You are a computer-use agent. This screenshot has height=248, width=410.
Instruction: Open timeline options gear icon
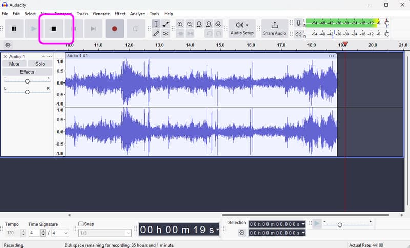(x=8, y=45)
